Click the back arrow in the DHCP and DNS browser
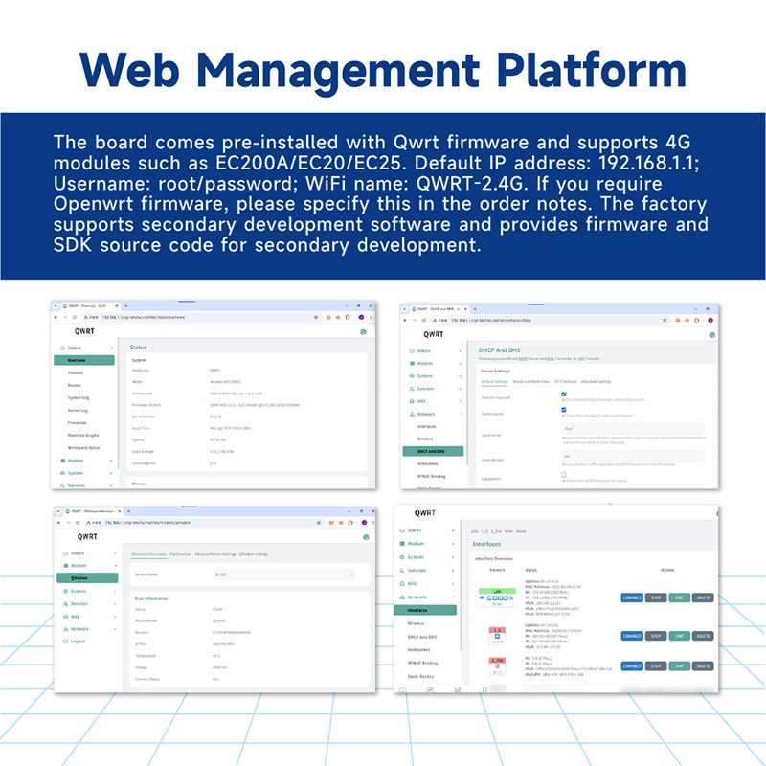 (405, 321)
